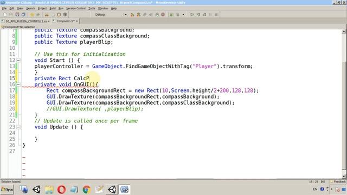The width and height of the screenshot is (347, 195).
Task: Click the Build All toolbar icon
Action: coord(132,15)
